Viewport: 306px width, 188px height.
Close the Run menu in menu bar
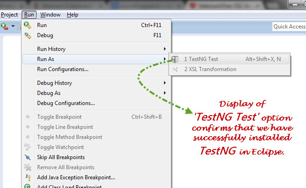[29, 15]
